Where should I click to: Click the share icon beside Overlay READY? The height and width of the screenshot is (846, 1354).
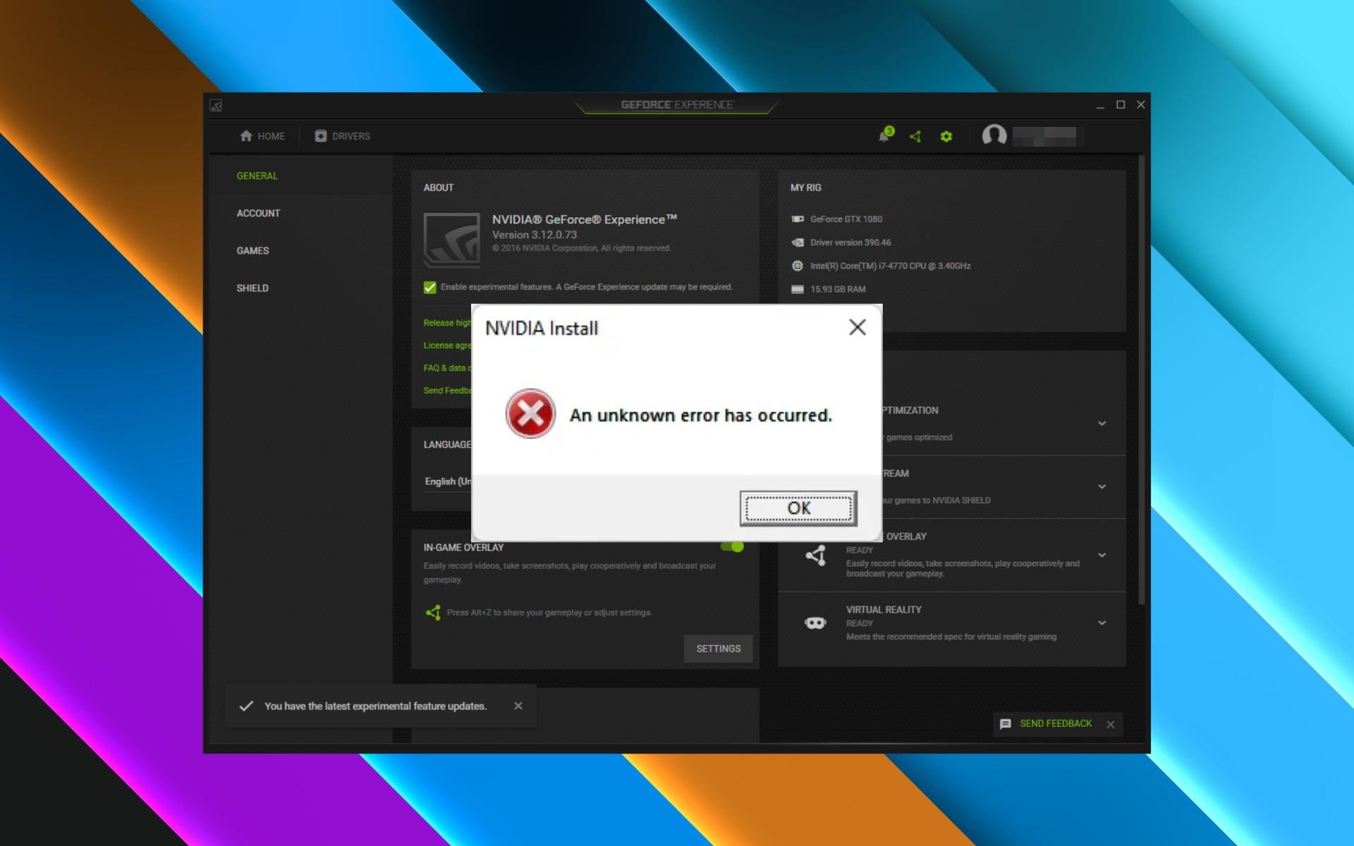coord(816,556)
